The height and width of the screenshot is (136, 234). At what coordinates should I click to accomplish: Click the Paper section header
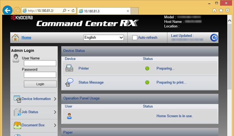140,132
